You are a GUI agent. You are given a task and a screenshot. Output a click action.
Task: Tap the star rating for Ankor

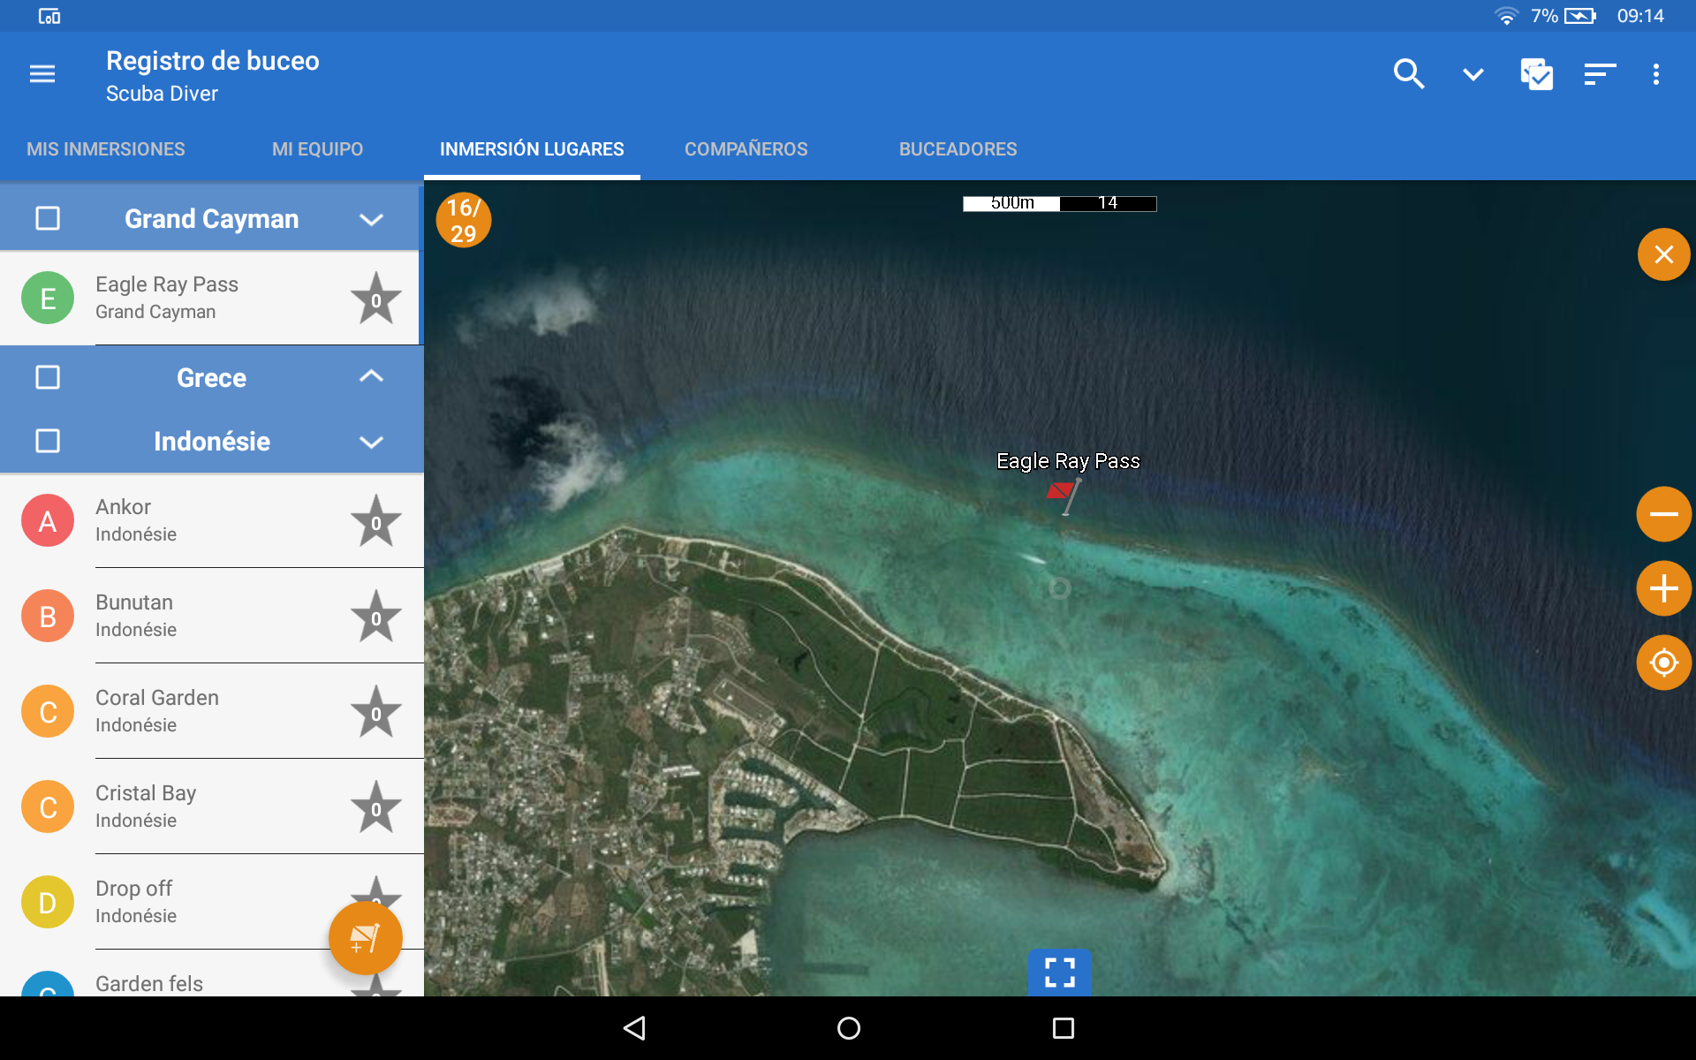376,521
